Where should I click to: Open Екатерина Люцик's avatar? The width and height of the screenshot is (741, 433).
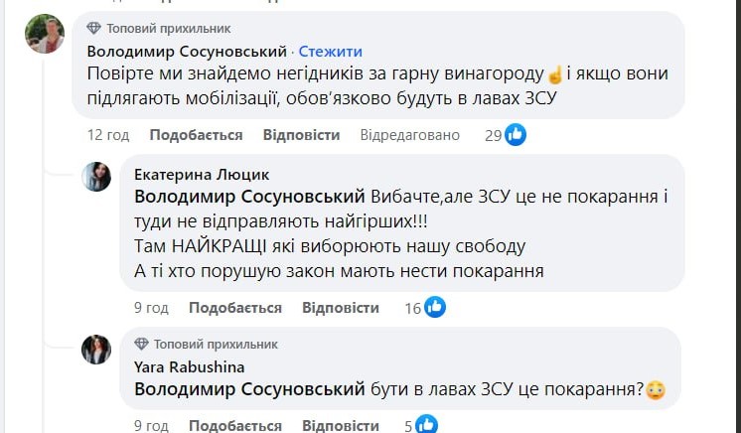coord(96,176)
